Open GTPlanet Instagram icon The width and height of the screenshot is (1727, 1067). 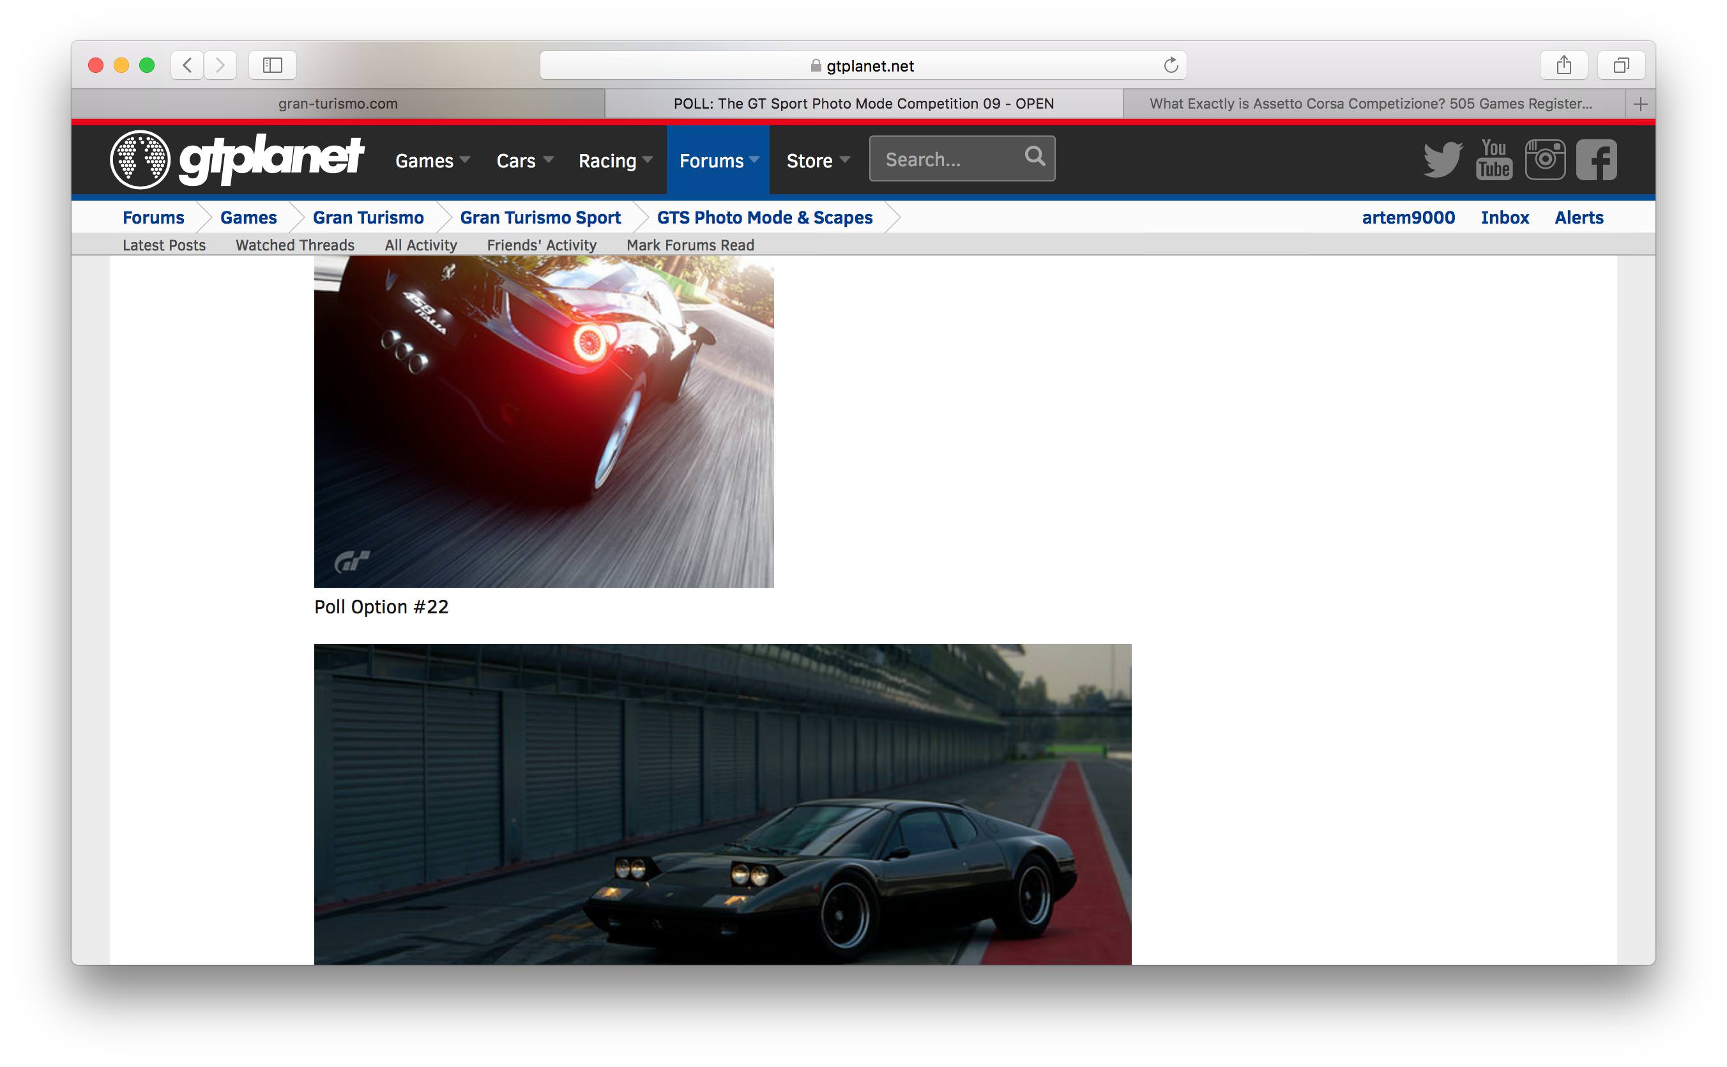click(x=1545, y=160)
